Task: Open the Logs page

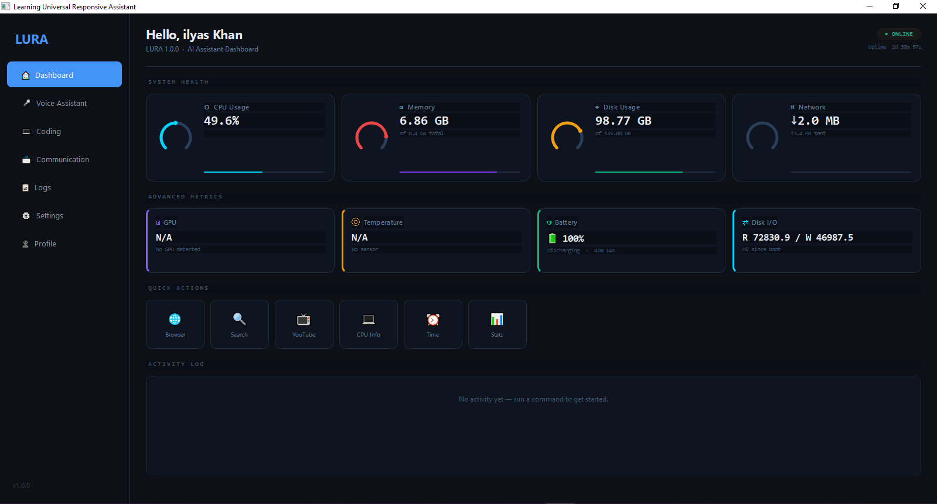Action: 64,187
